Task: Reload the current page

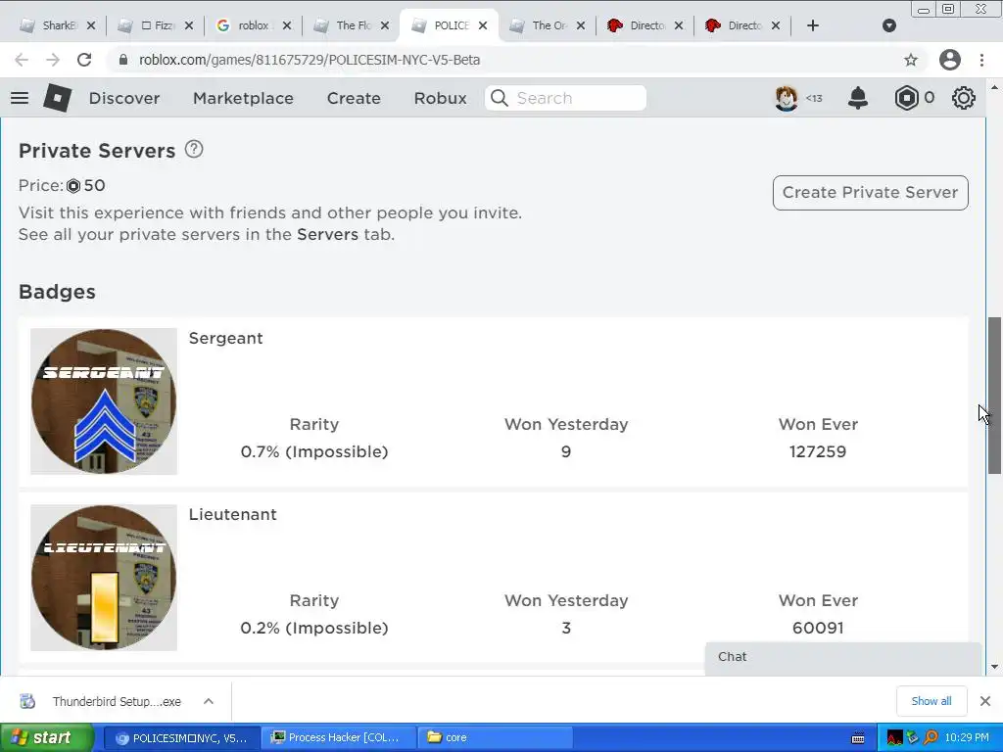Action: (x=84, y=60)
